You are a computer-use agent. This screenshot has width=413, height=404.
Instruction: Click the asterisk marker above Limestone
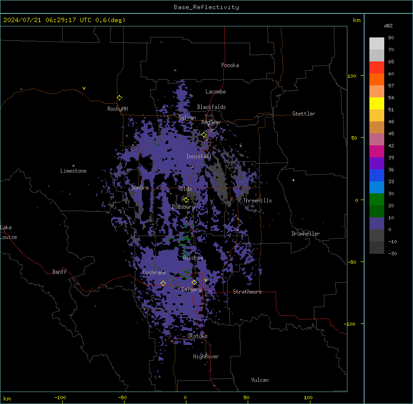(73, 166)
